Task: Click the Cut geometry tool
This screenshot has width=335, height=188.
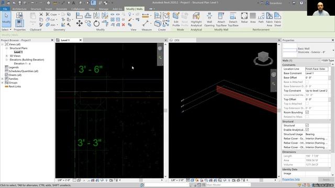Action: tap(51, 20)
